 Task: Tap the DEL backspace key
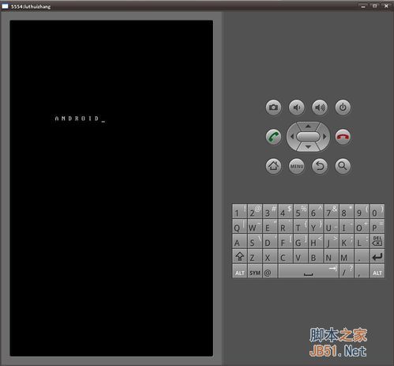377,241
